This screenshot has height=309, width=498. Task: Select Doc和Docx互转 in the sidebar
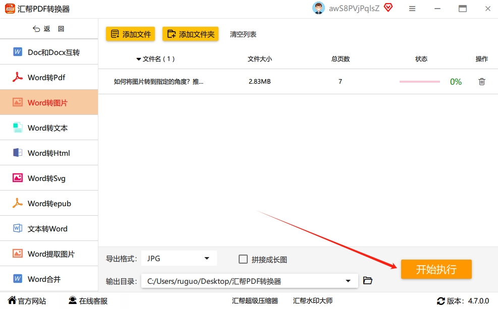(x=49, y=52)
